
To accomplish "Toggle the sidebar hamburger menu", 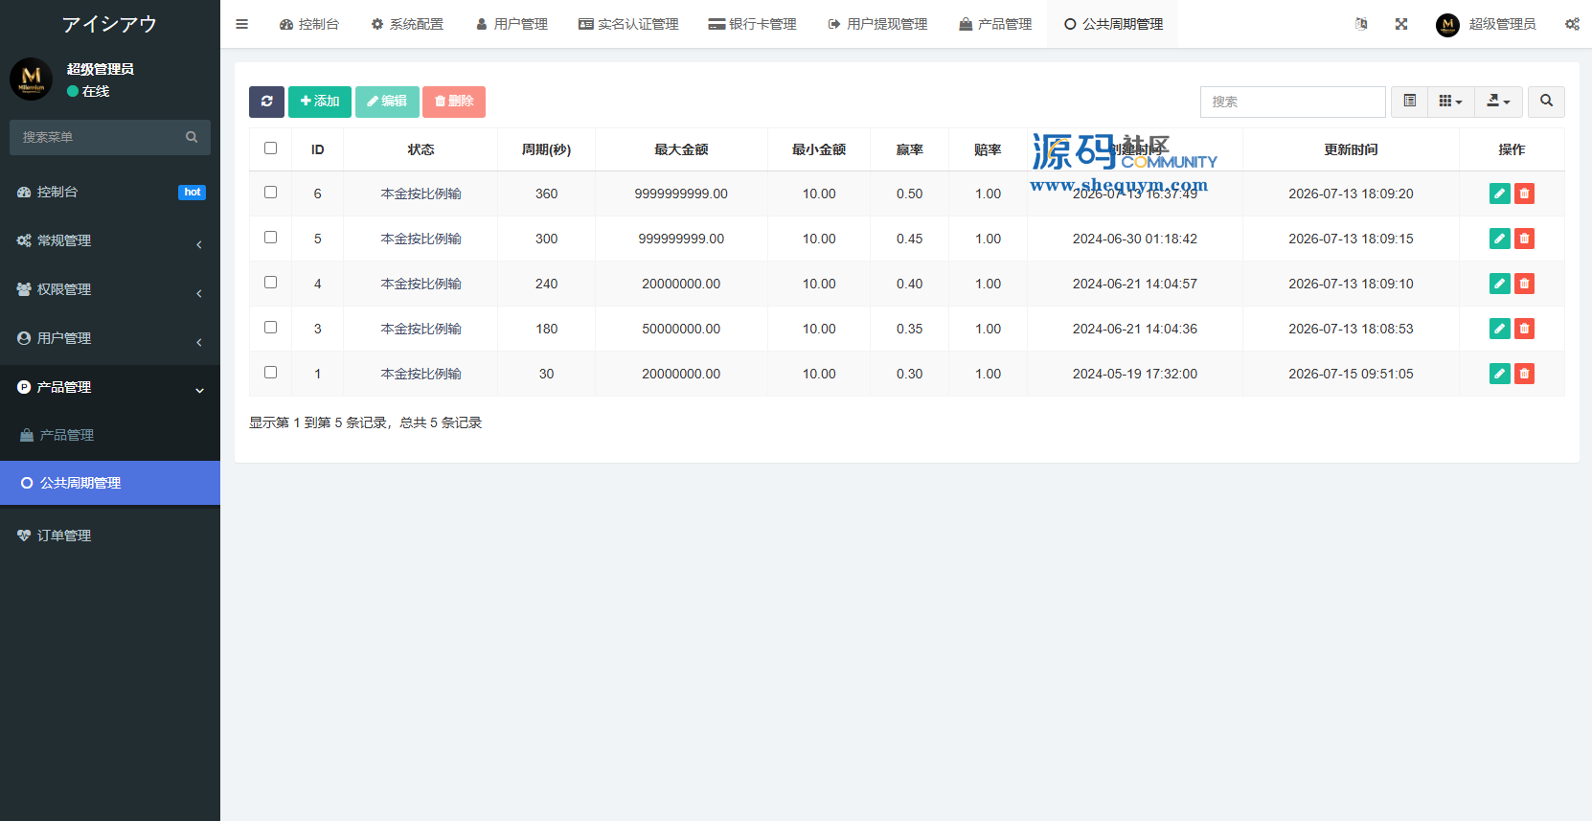I will pyautogui.click(x=241, y=24).
